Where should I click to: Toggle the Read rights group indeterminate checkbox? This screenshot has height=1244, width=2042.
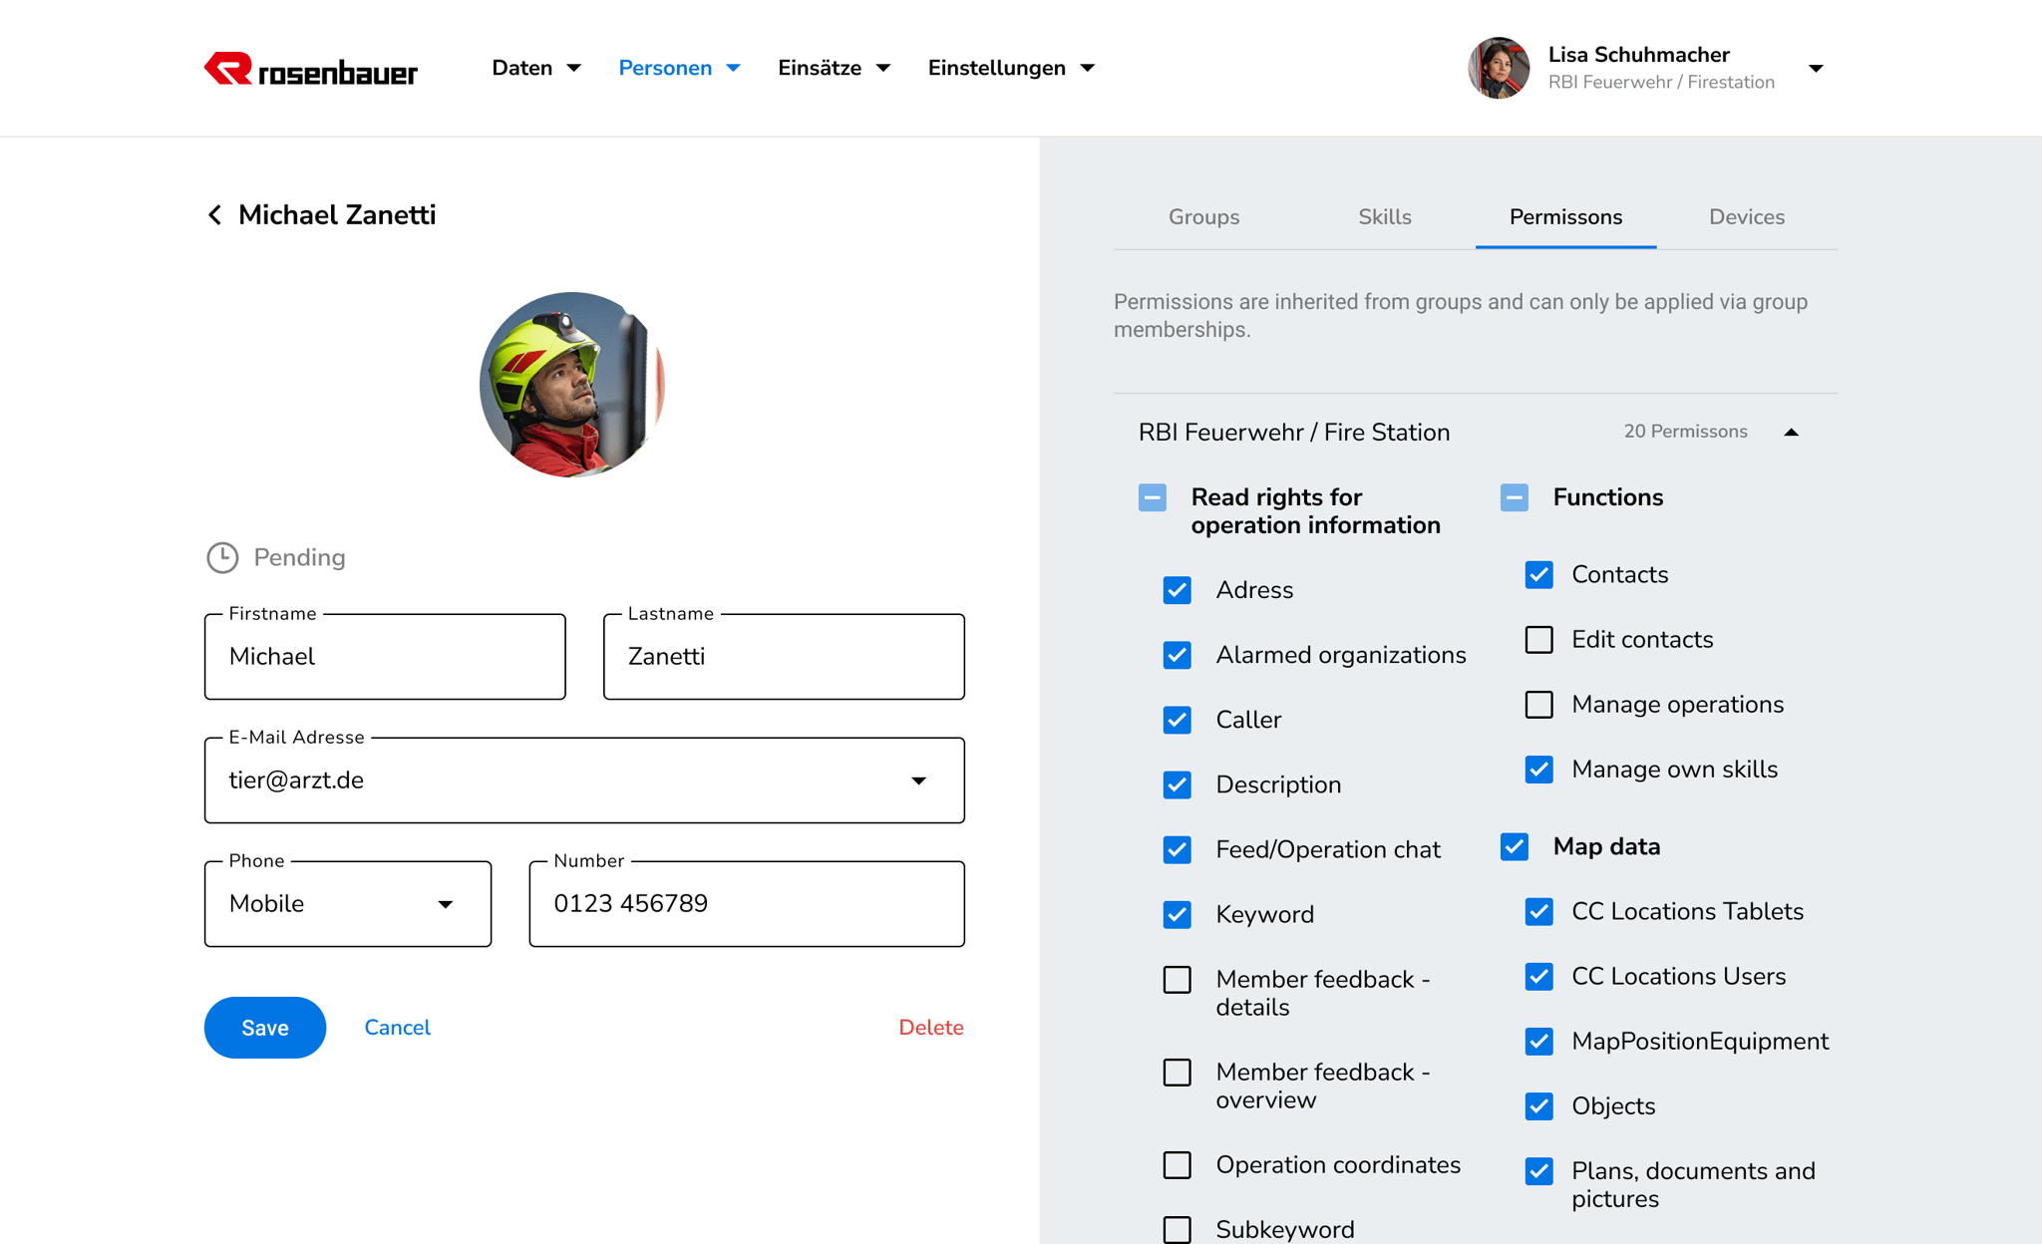click(1152, 497)
